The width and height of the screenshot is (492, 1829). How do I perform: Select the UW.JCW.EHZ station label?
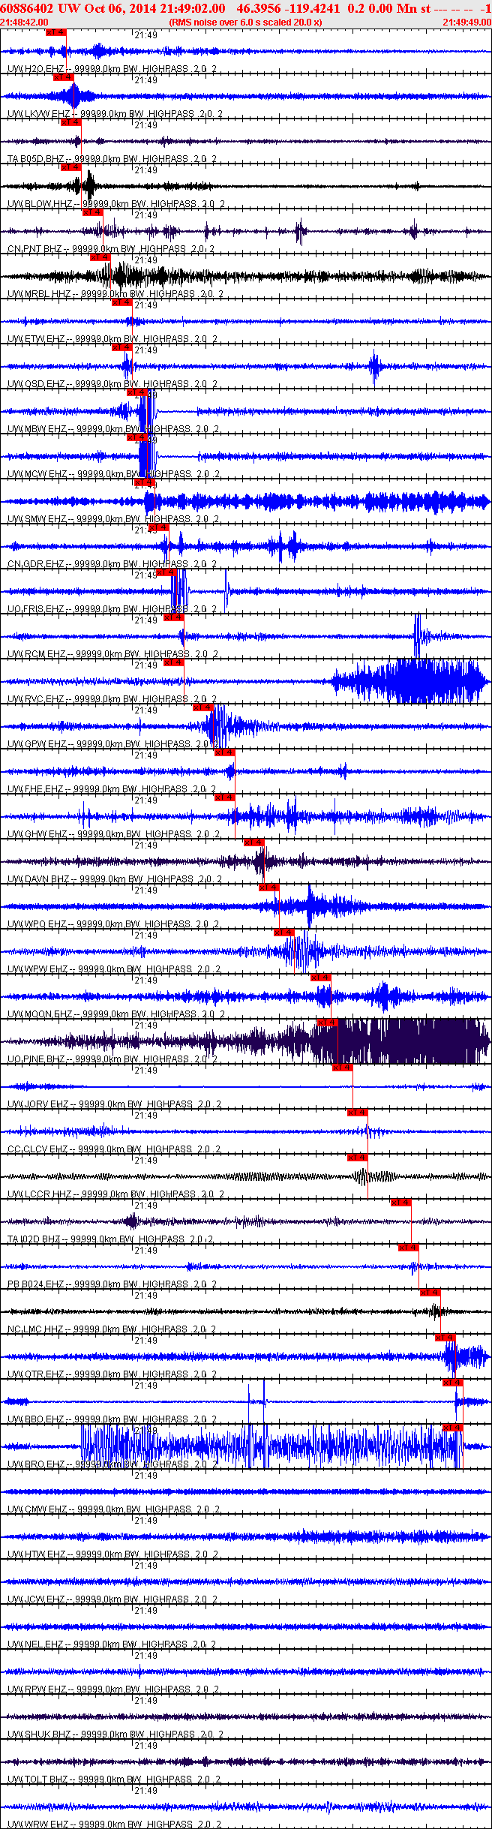coord(113,1599)
